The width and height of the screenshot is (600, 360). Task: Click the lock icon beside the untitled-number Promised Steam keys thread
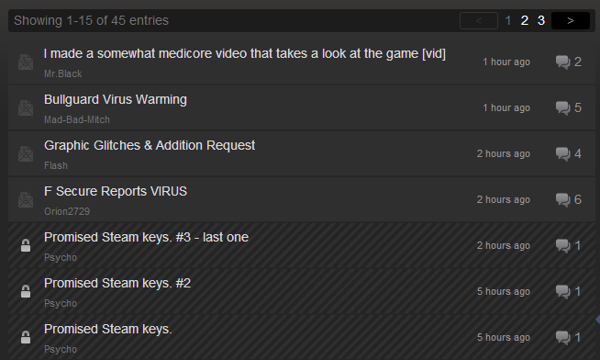point(26,337)
